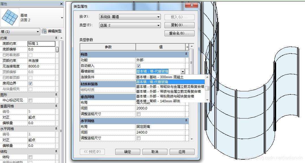Click Apply (应用) in Type Properties
305x163 pixels.
click(182, 152)
